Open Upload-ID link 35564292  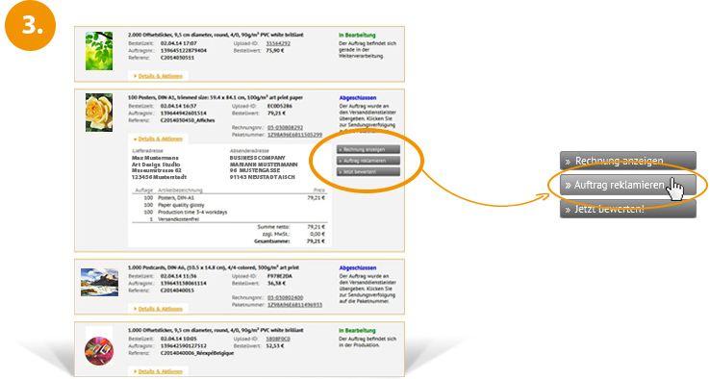click(x=278, y=43)
